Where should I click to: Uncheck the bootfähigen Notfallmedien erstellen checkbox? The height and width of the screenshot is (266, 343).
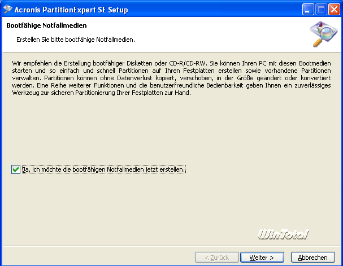click(16, 169)
